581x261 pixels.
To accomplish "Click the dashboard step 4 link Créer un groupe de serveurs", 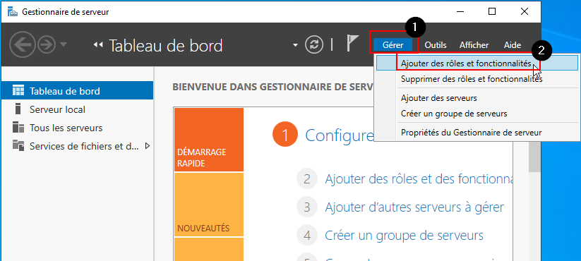I will pos(404,235).
